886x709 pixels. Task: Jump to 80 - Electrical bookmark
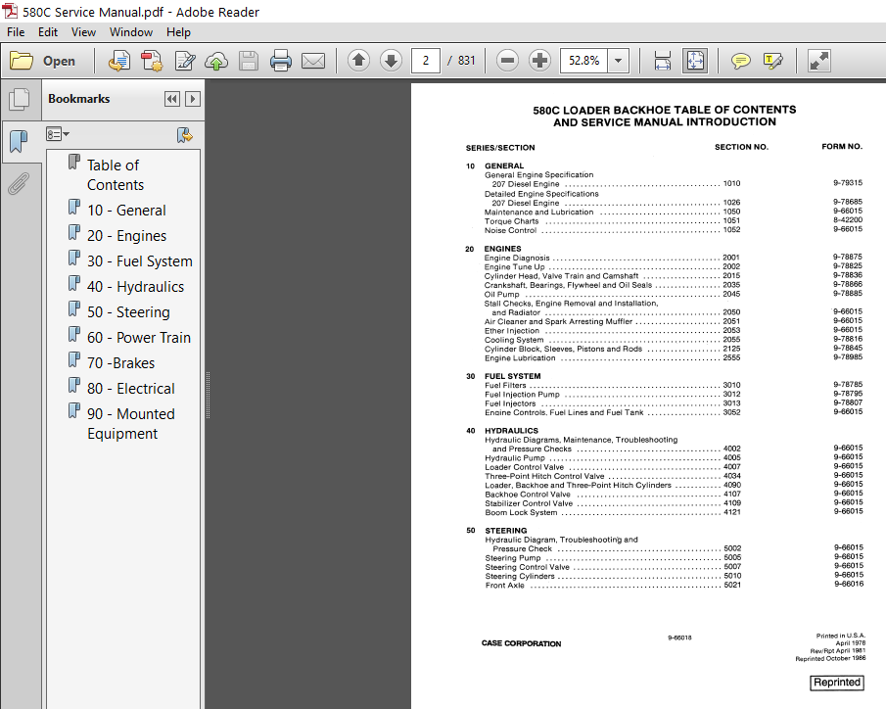130,389
